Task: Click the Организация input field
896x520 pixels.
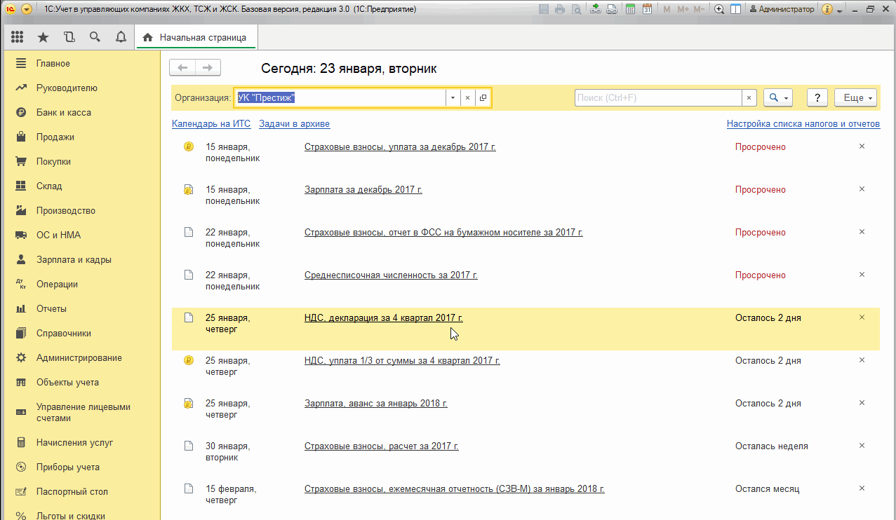Action: pyautogui.click(x=340, y=98)
